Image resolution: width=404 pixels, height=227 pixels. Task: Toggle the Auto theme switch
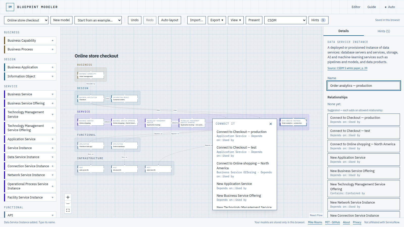pyautogui.click(x=390, y=7)
